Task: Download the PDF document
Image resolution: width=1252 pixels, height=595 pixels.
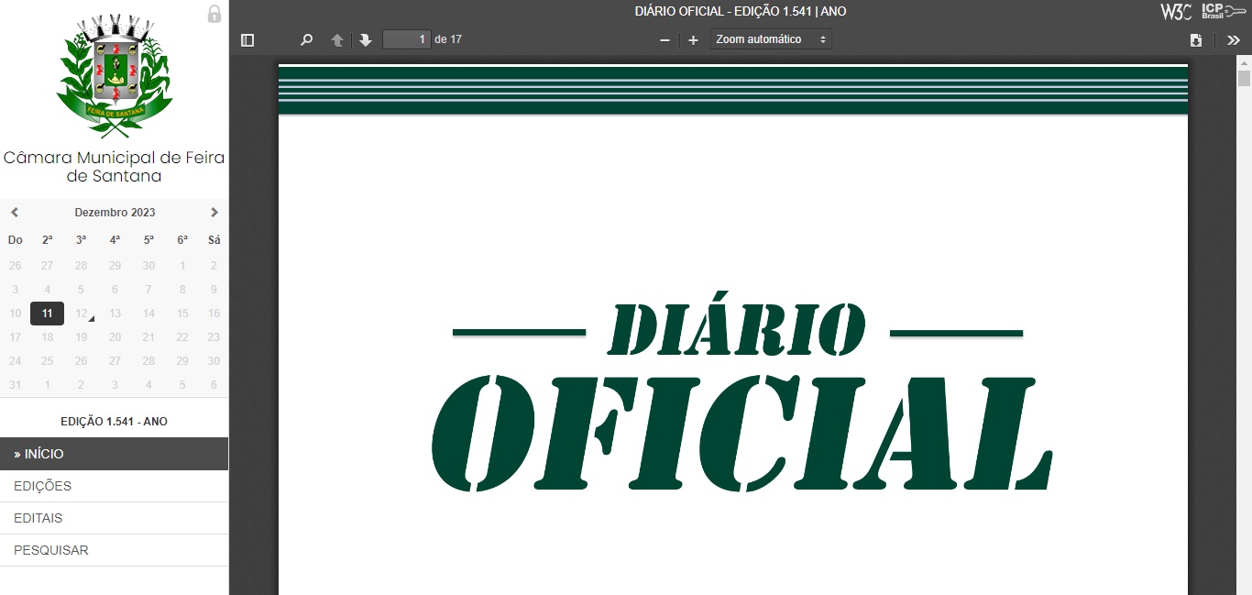Action: (1195, 40)
